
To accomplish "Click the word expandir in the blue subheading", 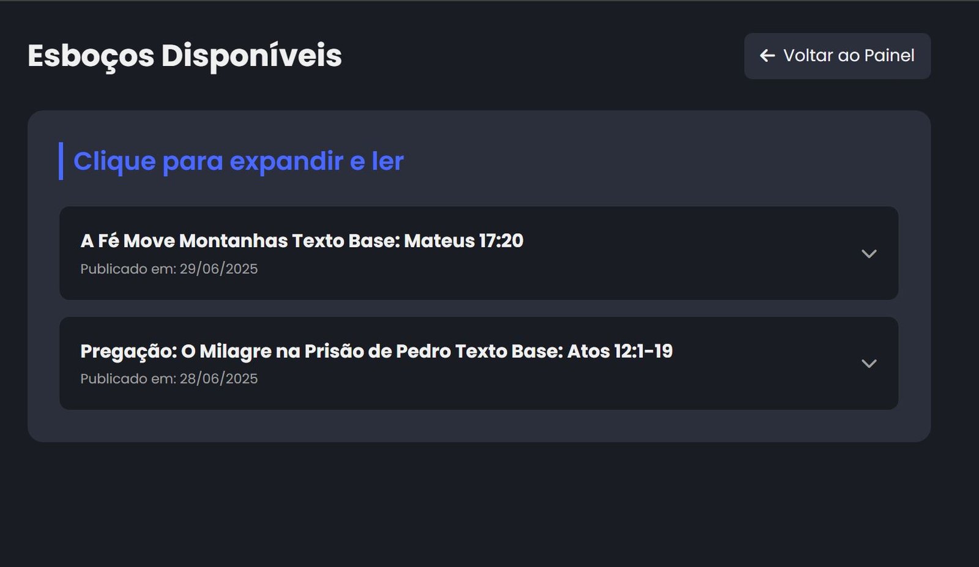I will coord(286,161).
